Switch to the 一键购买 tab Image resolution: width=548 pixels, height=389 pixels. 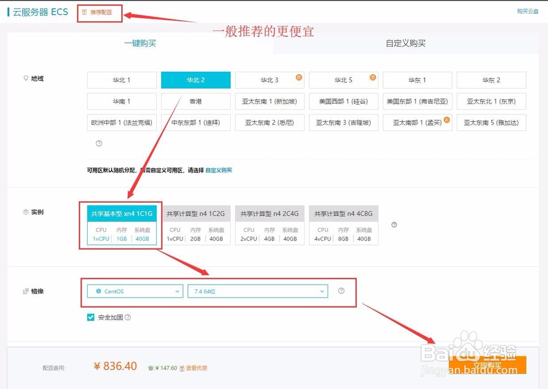(x=140, y=42)
